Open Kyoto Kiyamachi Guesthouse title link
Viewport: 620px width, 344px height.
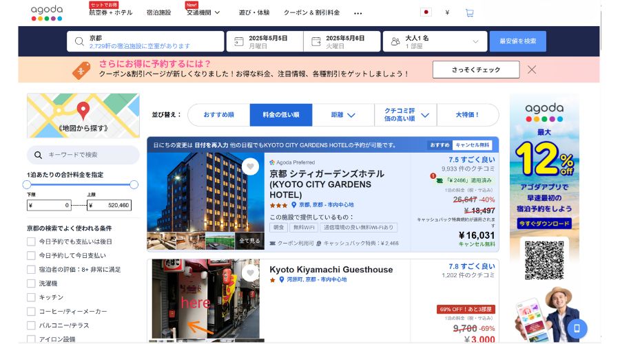(331, 270)
